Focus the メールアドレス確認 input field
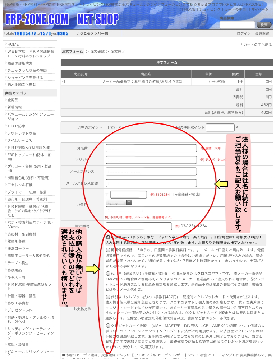Viewport: 276px width, 359px height. [x=151, y=183]
